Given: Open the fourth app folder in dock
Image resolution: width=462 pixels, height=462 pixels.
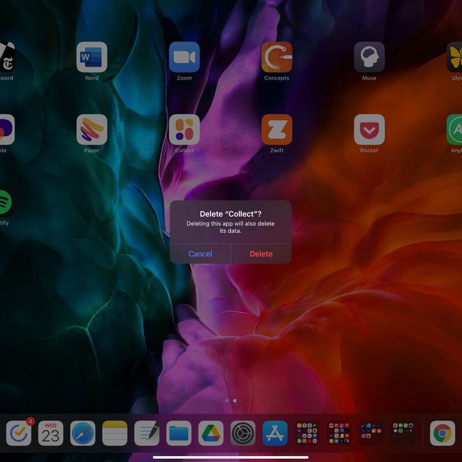Looking at the screenshot, I should [403, 433].
